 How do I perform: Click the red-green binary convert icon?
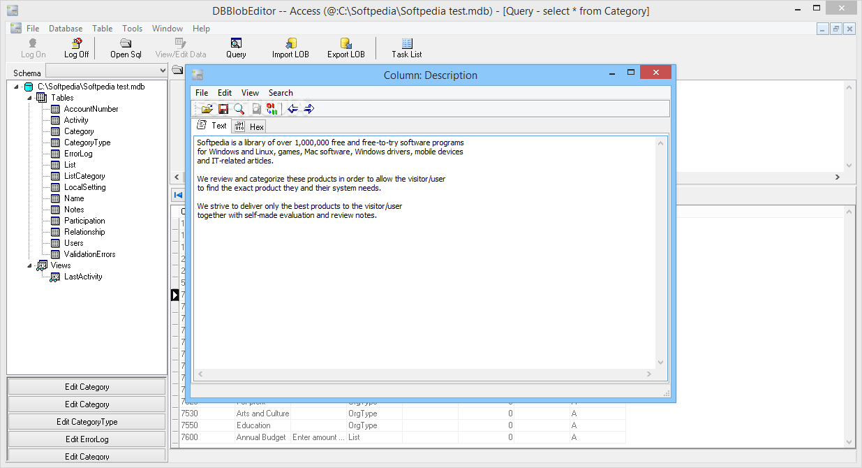pos(273,109)
